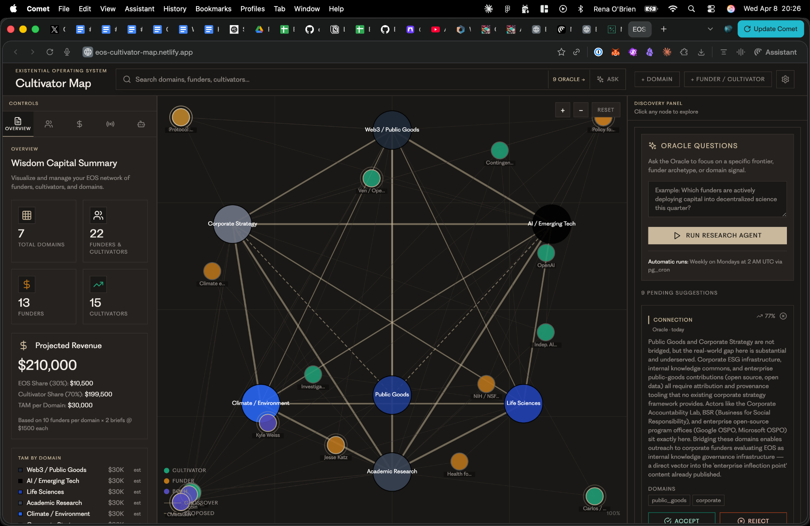Viewport: 810px width, 526px height.
Task: Switch to the dollar-sign revenue tab
Action: click(x=79, y=124)
